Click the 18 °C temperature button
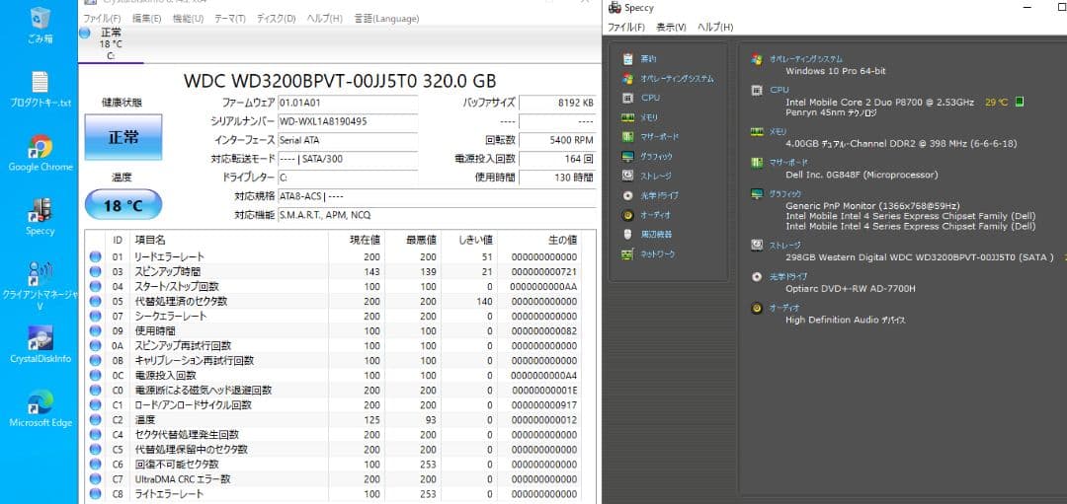 (123, 204)
